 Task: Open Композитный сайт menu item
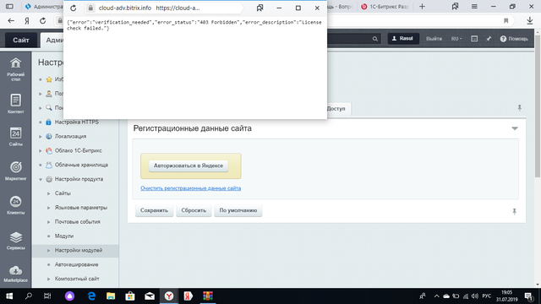[x=77, y=279]
